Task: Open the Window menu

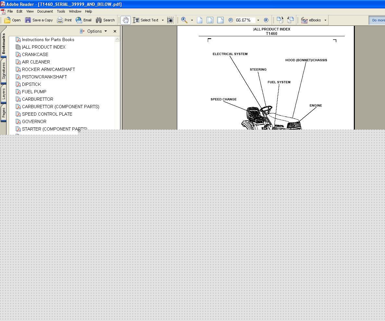Action: pos(75,11)
